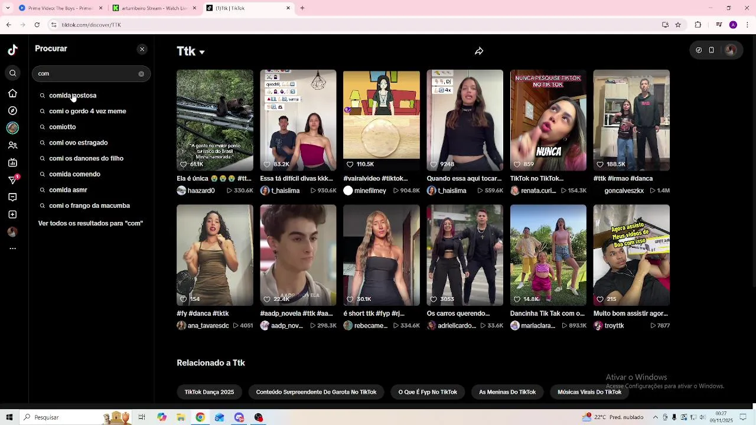Click 'Conteúdo Surpreendente De Garota No TikTok' chip

pyautogui.click(x=316, y=392)
